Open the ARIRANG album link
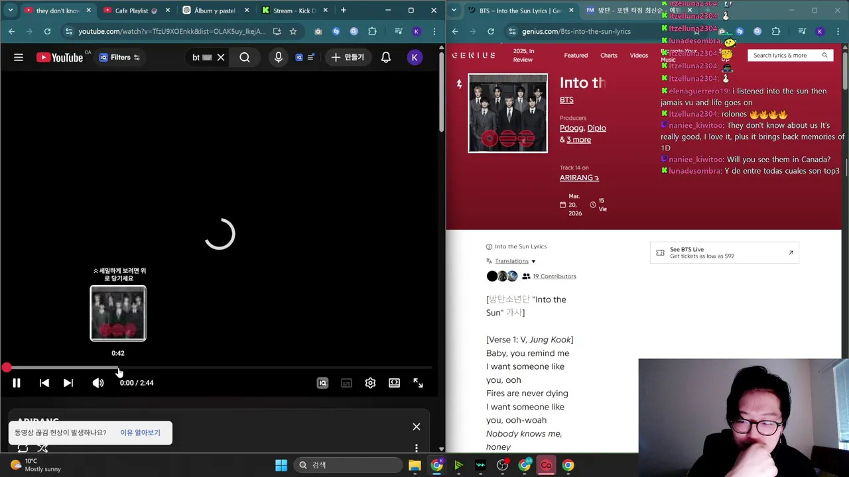849x477 pixels. pyautogui.click(x=579, y=178)
